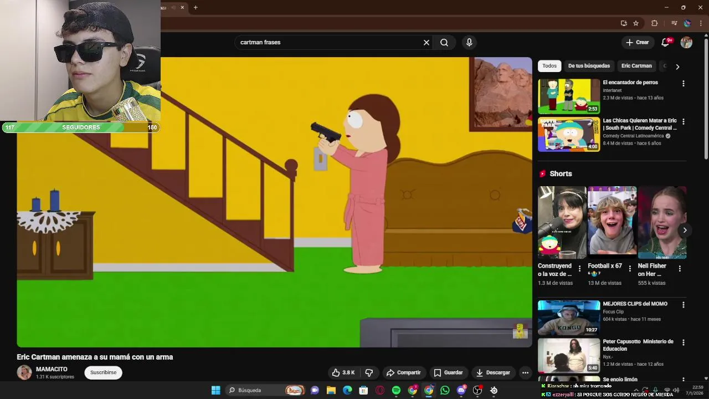The height and width of the screenshot is (399, 709).
Task: Click the Crear button
Action: click(637, 42)
